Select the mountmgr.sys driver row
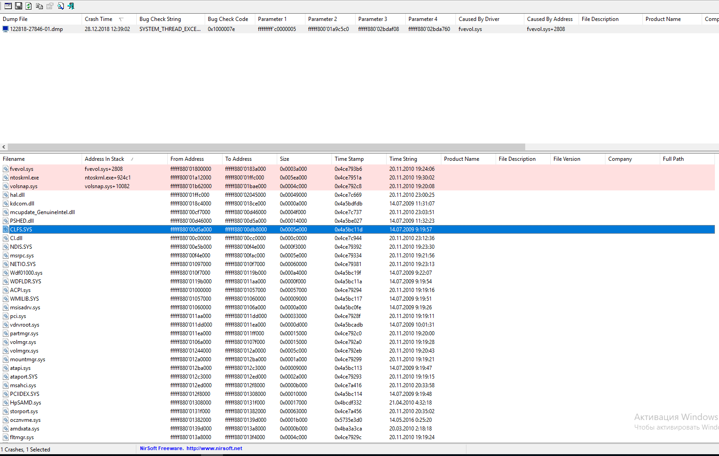Image resolution: width=719 pixels, height=456 pixels. click(357, 359)
